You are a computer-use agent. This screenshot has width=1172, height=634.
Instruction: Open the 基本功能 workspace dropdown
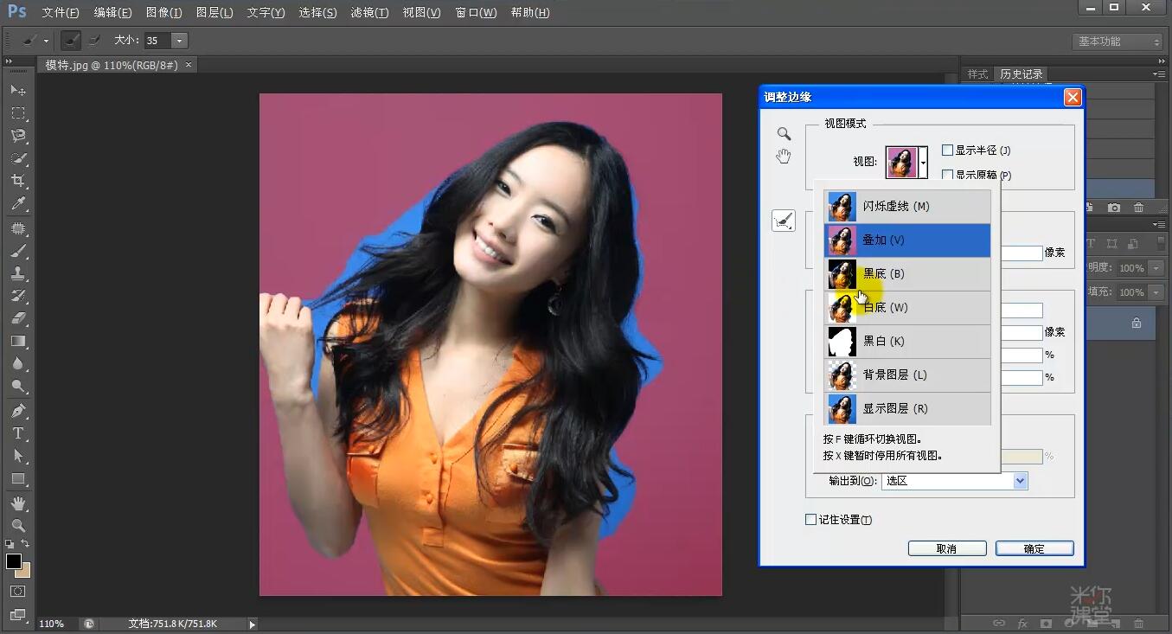tap(1115, 41)
